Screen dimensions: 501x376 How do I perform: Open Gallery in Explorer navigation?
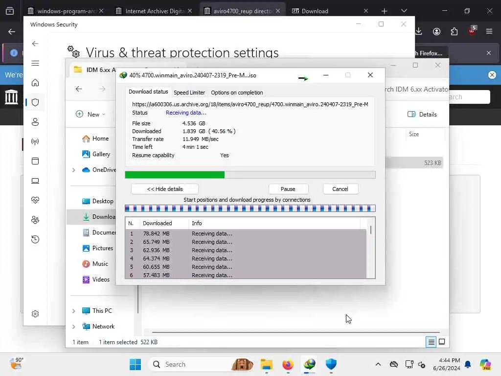pyautogui.click(x=96, y=154)
